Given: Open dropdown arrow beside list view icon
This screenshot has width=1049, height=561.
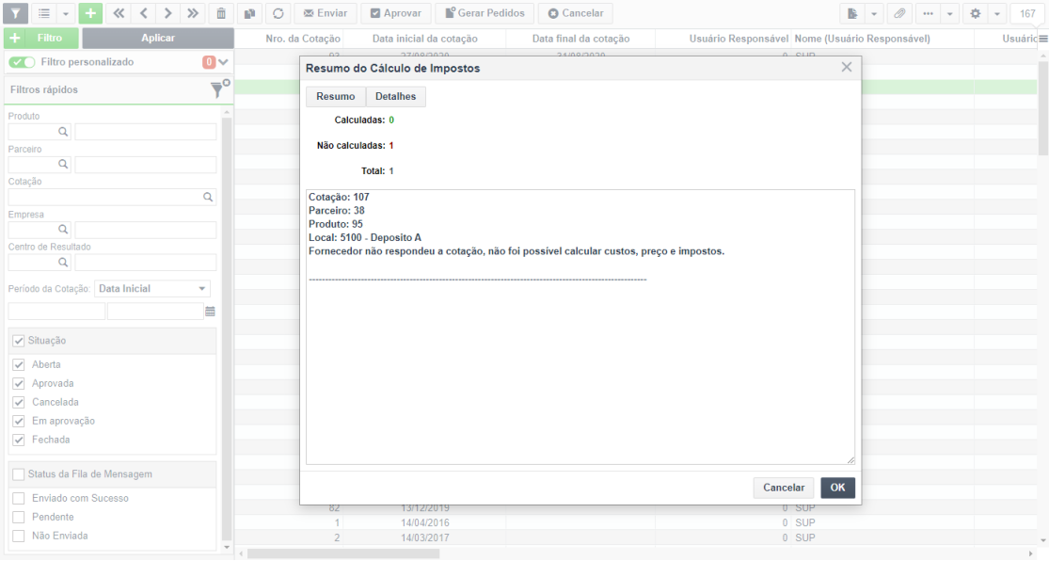Looking at the screenshot, I should tap(66, 13).
